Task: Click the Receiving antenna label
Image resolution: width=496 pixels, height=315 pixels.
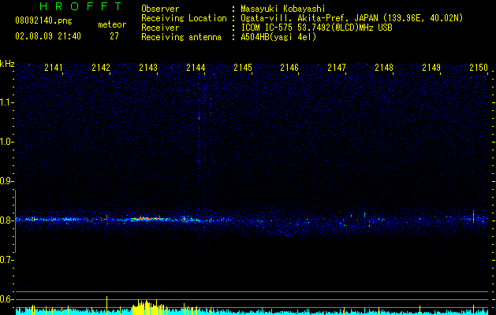Action: (x=181, y=37)
